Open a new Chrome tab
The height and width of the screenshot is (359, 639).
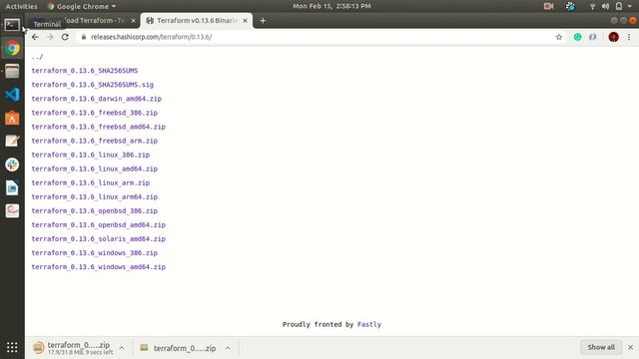tap(263, 20)
